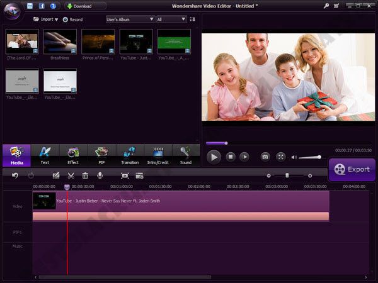The height and width of the screenshot is (283, 378).
Task: Click the timeline scroll left arrow
Action: (x=36, y=277)
